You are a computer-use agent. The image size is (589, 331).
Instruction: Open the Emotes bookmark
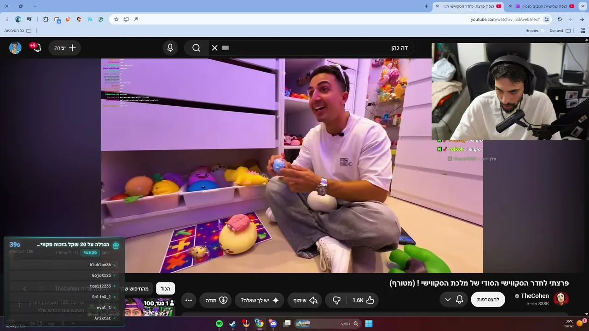(x=535, y=31)
